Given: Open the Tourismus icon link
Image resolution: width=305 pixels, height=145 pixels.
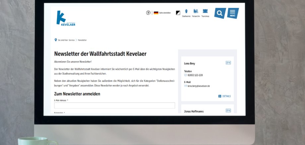Looking at the screenshot, I should (205, 12).
